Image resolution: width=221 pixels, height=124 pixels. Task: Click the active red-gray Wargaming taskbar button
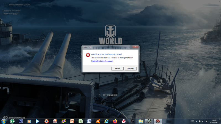(x=158, y=121)
